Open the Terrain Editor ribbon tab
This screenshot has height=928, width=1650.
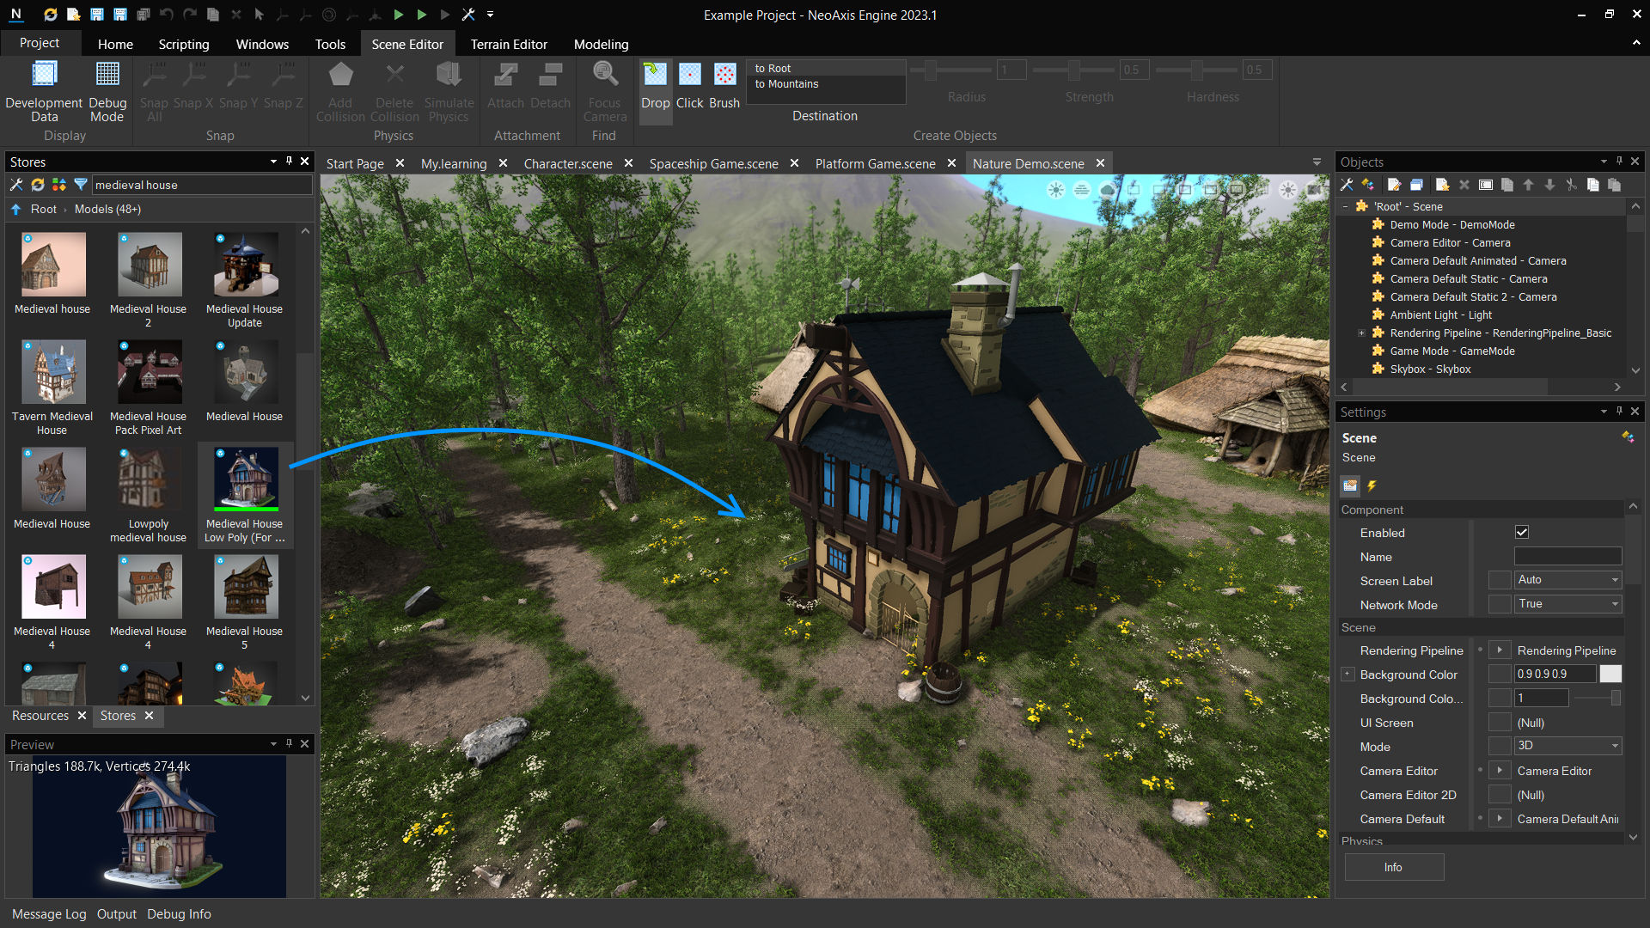pyautogui.click(x=509, y=44)
